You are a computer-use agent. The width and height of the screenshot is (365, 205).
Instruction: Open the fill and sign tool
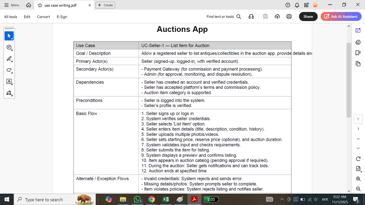tap(9, 93)
